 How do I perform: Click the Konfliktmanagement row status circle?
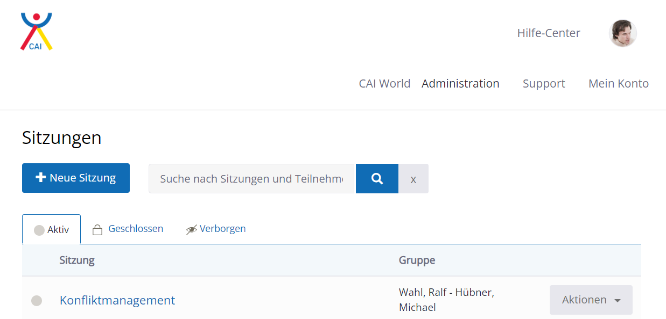point(37,301)
